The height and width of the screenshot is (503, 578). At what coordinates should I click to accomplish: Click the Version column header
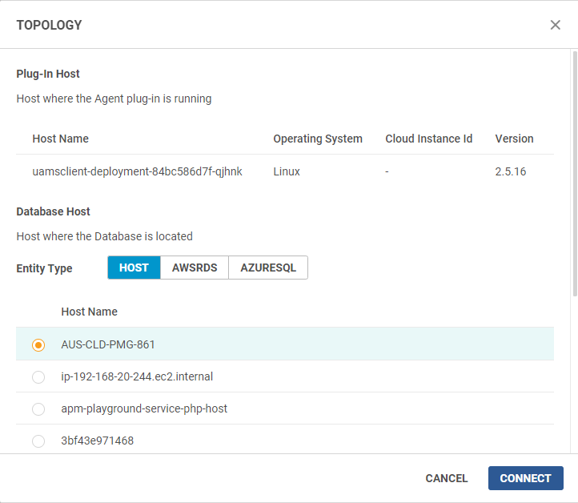(514, 139)
